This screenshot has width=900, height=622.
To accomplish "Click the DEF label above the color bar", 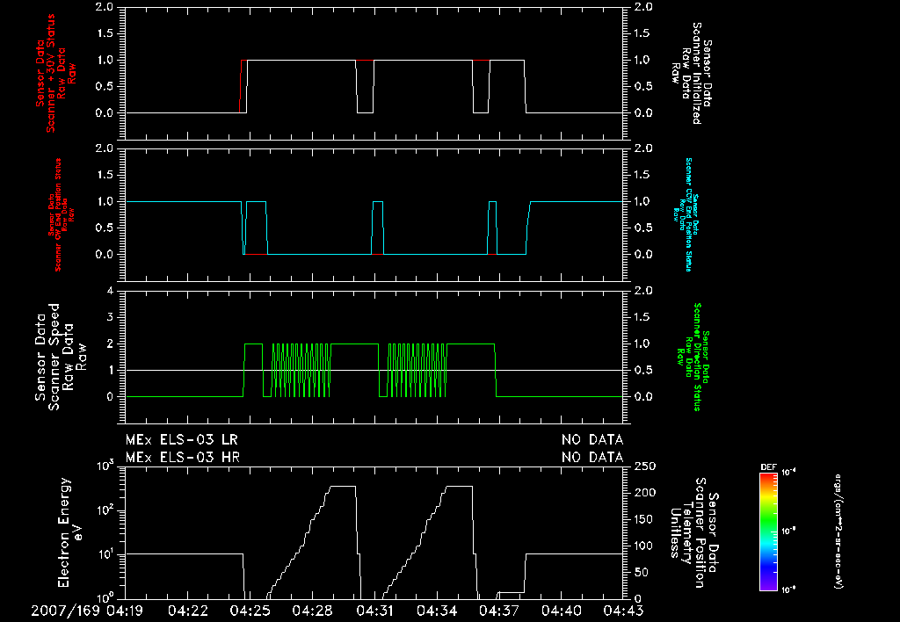I will tap(768, 467).
